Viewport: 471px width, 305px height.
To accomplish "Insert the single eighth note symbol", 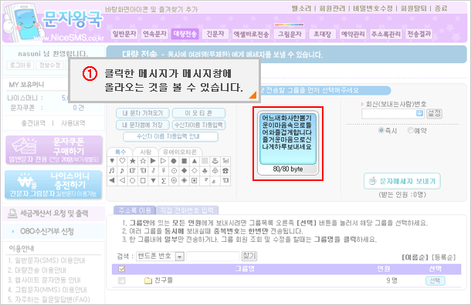I will coord(122,171).
